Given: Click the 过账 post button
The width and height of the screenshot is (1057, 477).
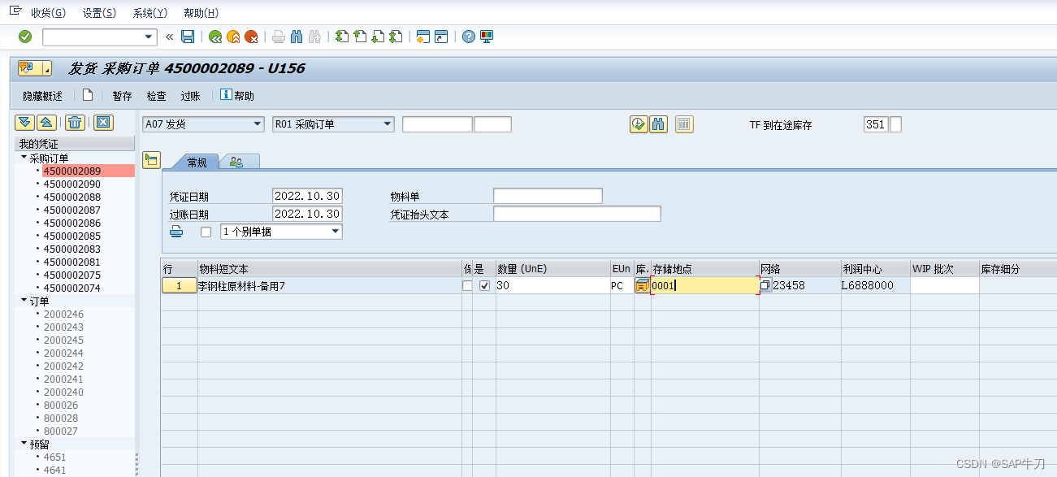Looking at the screenshot, I should pos(190,96).
